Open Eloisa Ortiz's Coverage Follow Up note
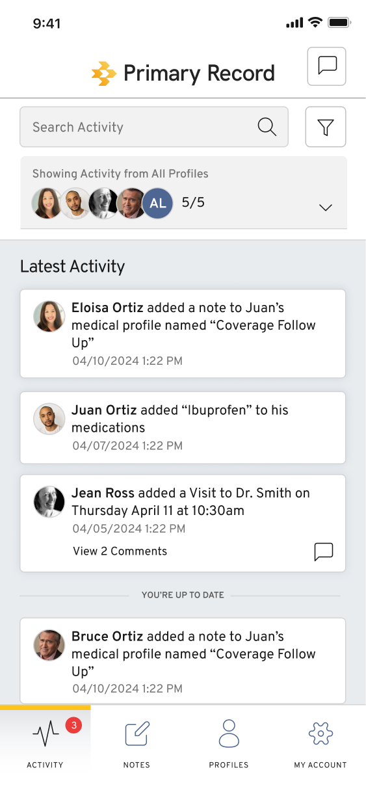This screenshot has height=792, width=366. click(x=183, y=334)
